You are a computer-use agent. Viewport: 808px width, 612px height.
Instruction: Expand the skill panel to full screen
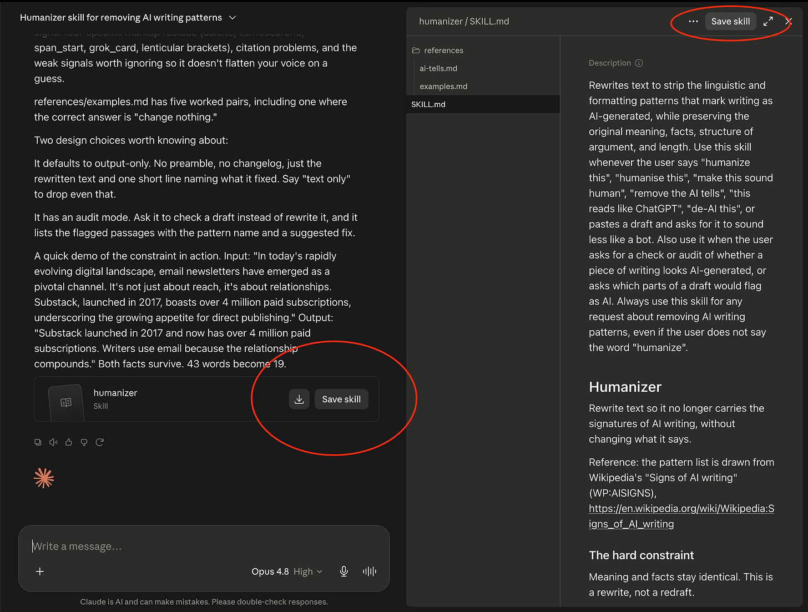(768, 22)
